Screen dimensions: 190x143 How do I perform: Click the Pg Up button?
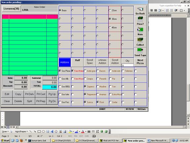[52, 94]
